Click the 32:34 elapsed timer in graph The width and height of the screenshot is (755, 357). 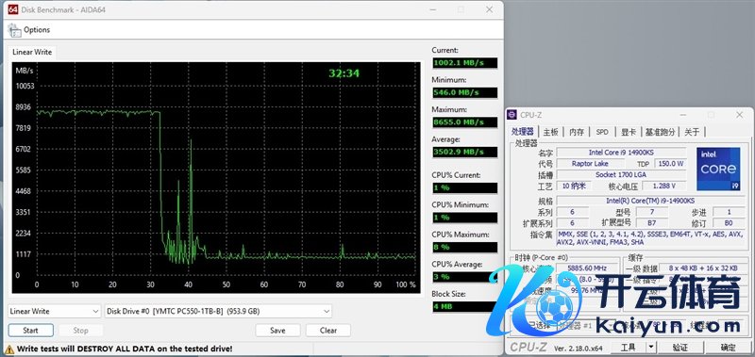pos(344,73)
